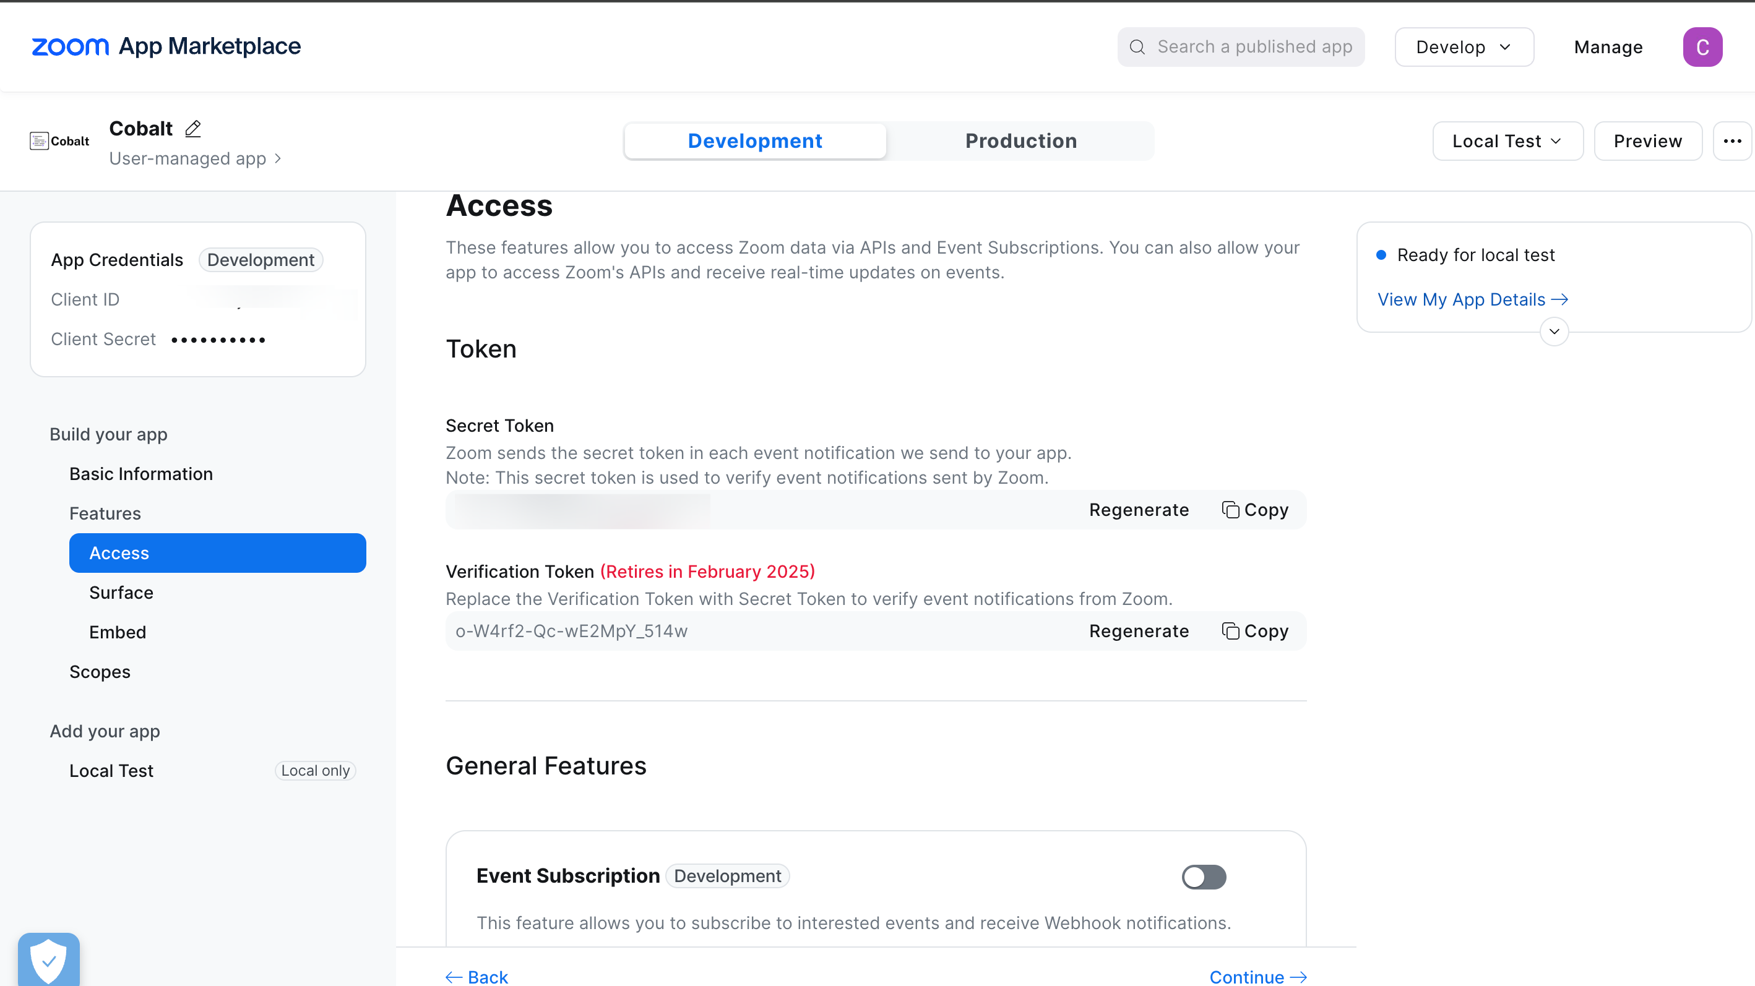Click the shield badge icon
1755x986 pixels.
[x=48, y=959]
